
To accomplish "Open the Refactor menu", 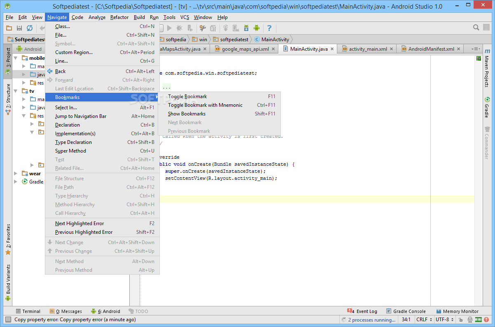I will coord(119,17).
